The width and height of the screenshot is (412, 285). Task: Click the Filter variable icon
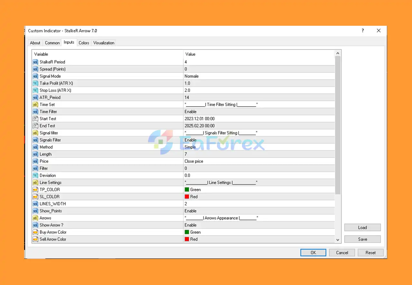pos(35,168)
